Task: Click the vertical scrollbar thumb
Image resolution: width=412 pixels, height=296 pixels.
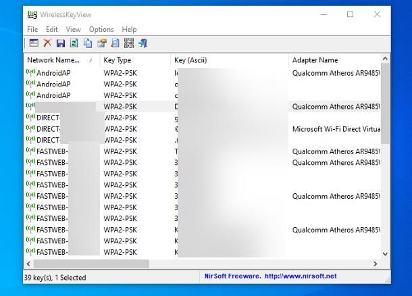Action: (x=385, y=103)
